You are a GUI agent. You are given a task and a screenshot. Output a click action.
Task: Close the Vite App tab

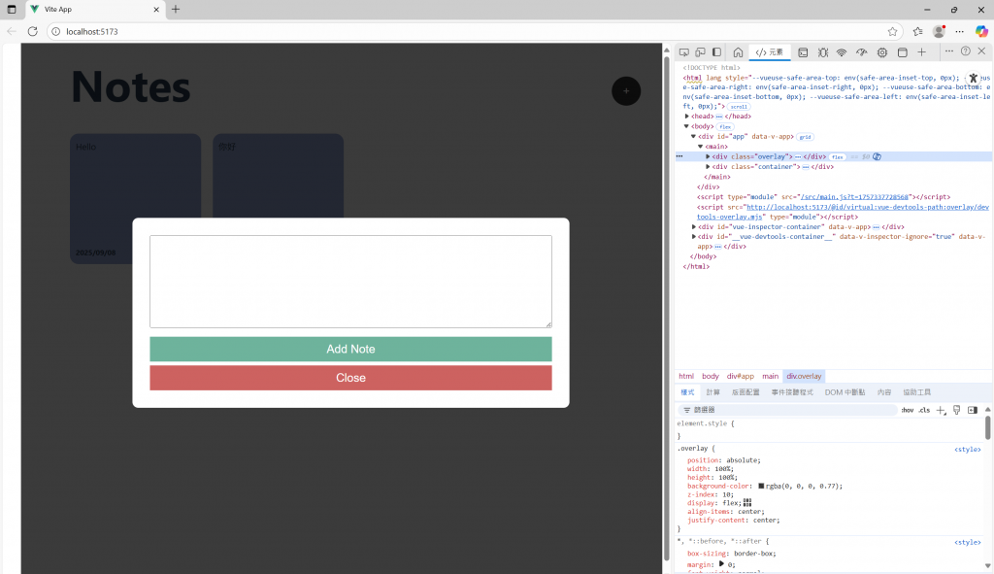pyautogui.click(x=156, y=10)
